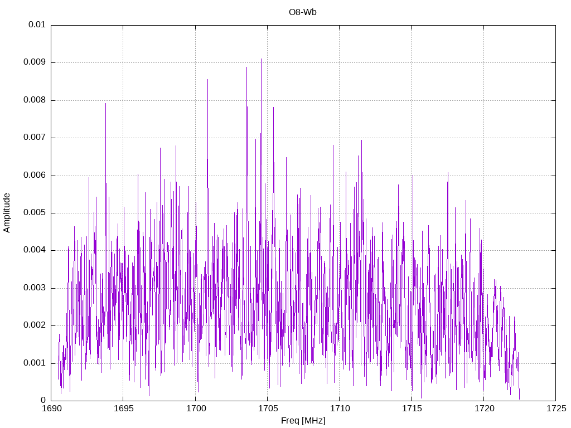Click the x-axis tick label 1695
This screenshot has width=571, height=428.
click(123, 408)
